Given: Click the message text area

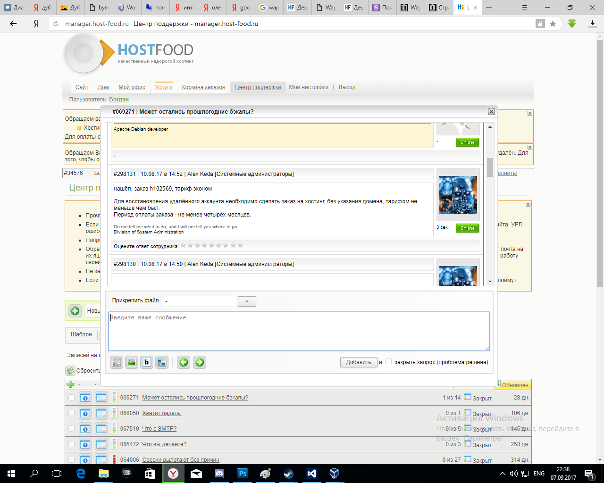Looking at the screenshot, I should tap(299, 331).
